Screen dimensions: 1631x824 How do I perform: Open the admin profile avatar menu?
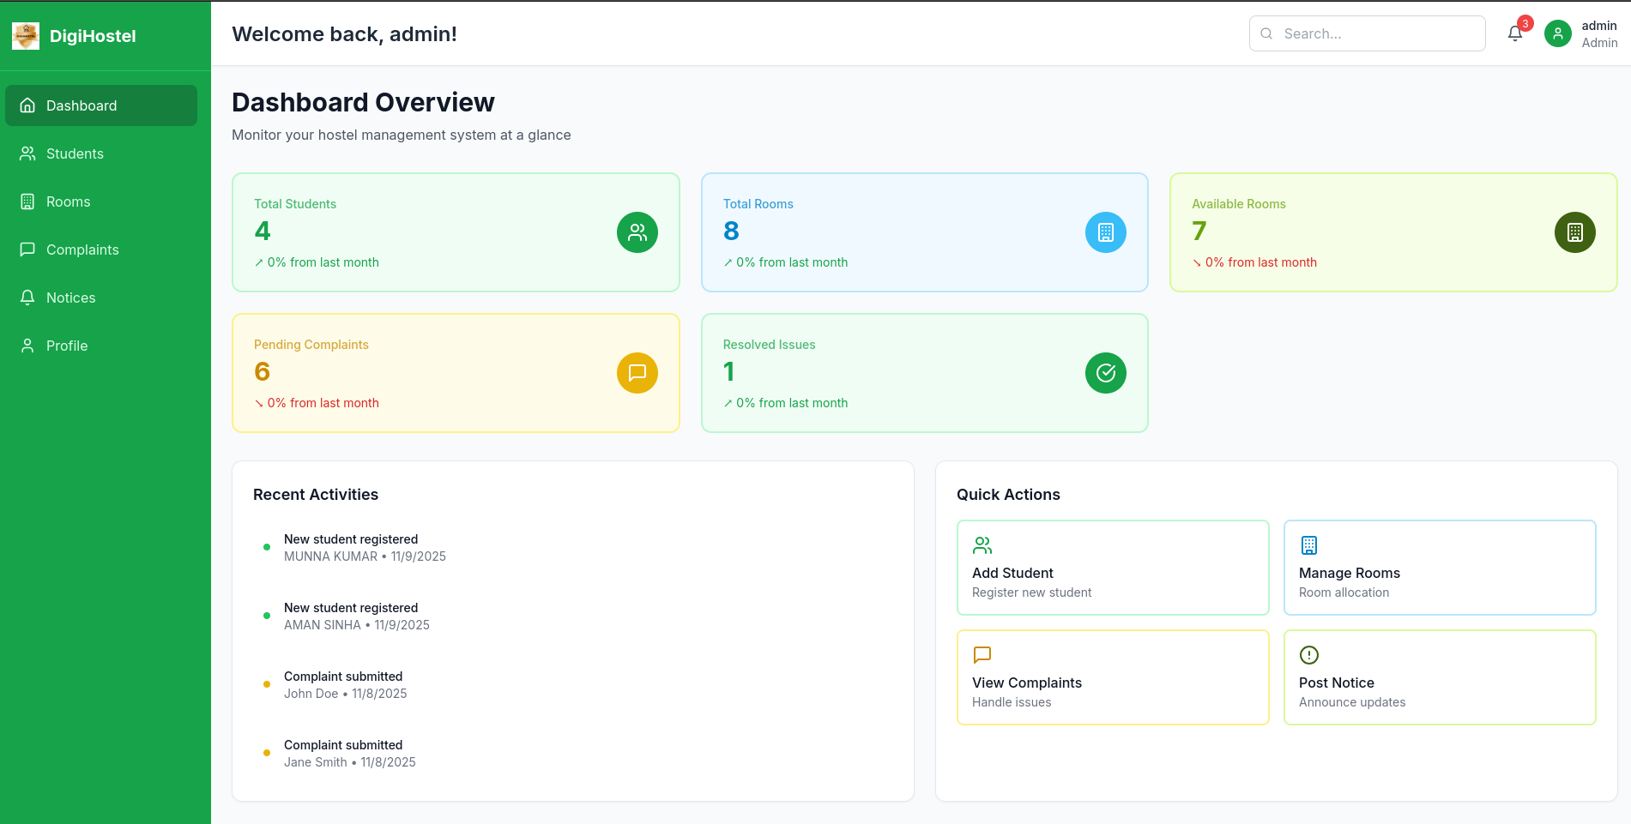click(x=1557, y=33)
